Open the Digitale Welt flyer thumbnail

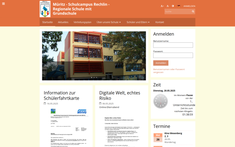(121, 131)
